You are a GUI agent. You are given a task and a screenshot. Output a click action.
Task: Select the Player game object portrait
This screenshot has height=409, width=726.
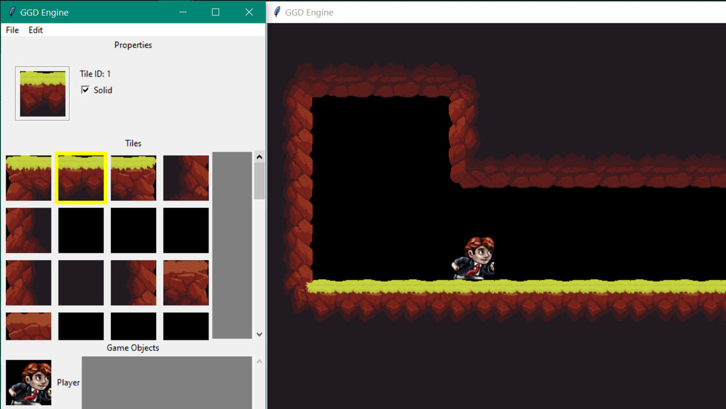[29, 383]
